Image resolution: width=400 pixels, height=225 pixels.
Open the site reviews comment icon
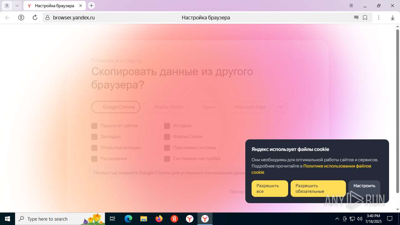click(356, 17)
